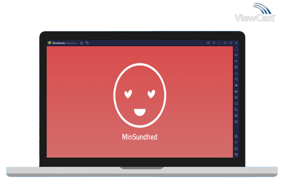Open the media folder icon in sidebar
The height and width of the screenshot is (193, 281).
pos(236,103)
